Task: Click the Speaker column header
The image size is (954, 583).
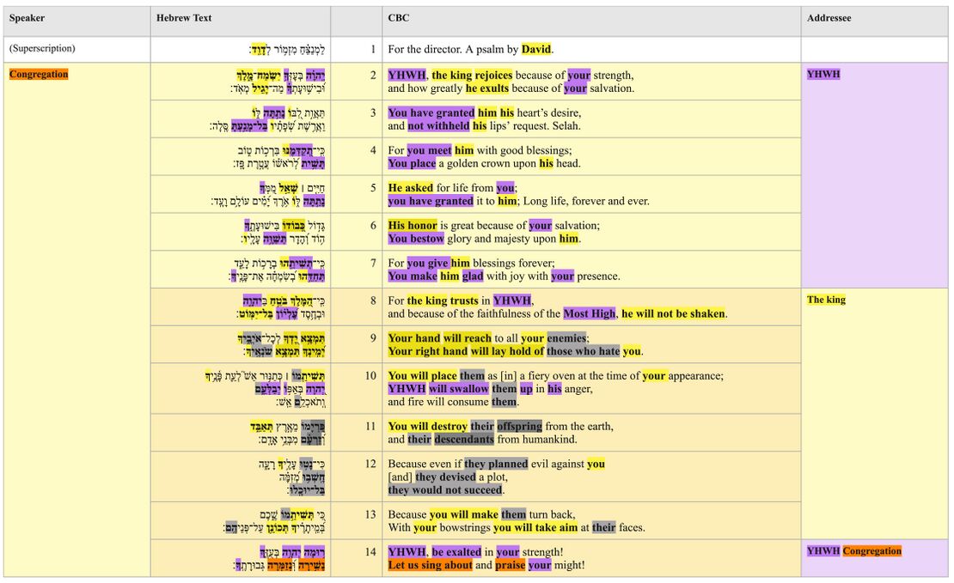Action: point(28,18)
